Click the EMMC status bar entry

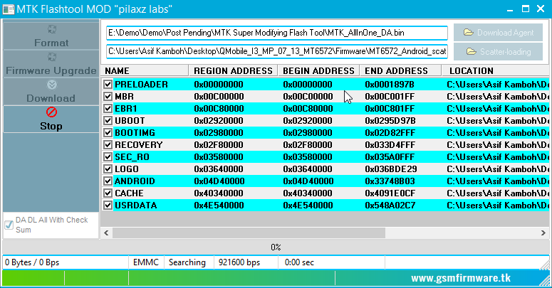click(146, 262)
